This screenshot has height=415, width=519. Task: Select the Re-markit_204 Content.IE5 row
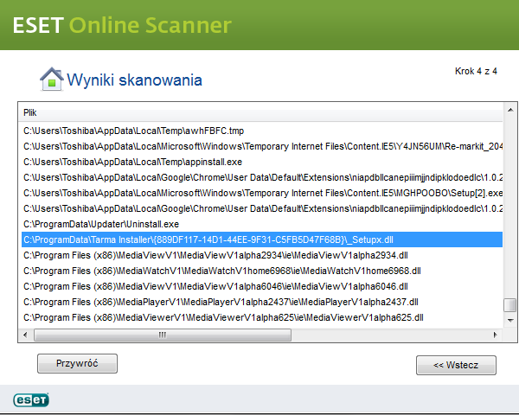tap(262, 146)
